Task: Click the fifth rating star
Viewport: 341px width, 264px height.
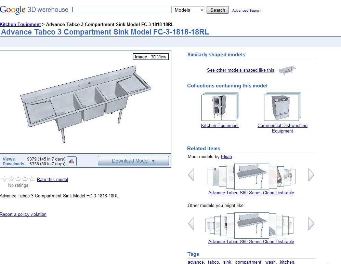Action: pos(32,179)
